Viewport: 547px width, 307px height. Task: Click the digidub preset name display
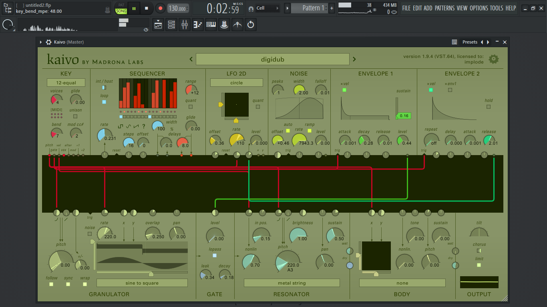(x=272, y=59)
